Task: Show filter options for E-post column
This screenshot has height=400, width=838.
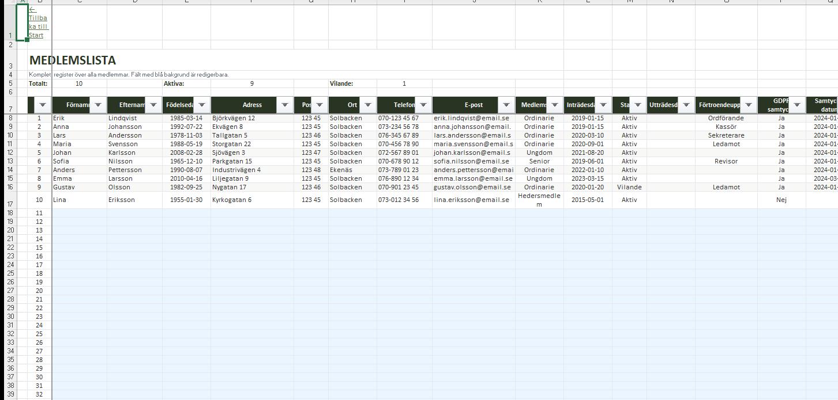Action: click(x=506, y=105)
